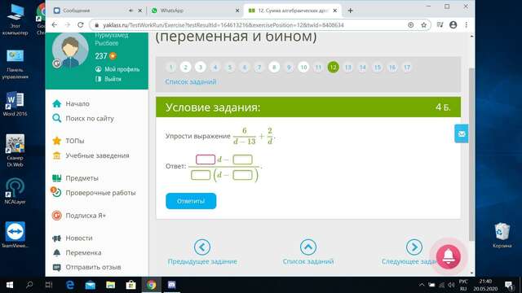Open Chrome three-dot menu
Screen dimensions: 522x293
coord(466,25)
